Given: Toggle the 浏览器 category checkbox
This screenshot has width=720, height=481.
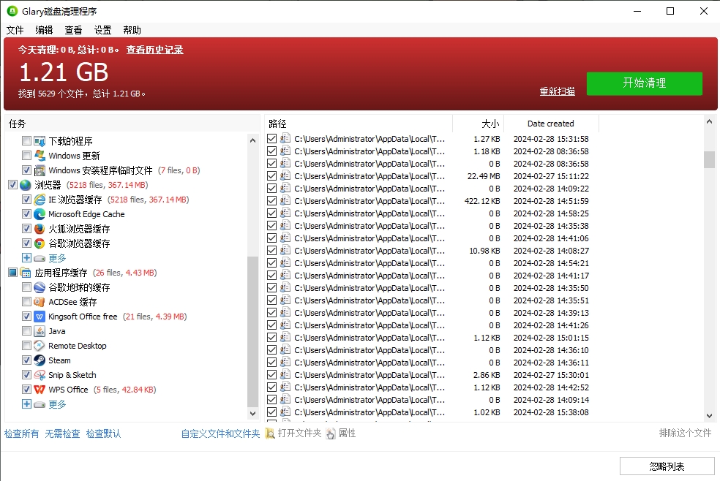Looking at the screenshot, I should pos(12,185).
